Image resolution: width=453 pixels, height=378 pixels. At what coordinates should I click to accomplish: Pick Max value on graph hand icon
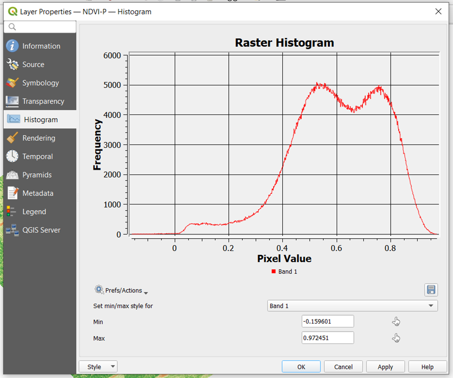[x=396, y=338]
